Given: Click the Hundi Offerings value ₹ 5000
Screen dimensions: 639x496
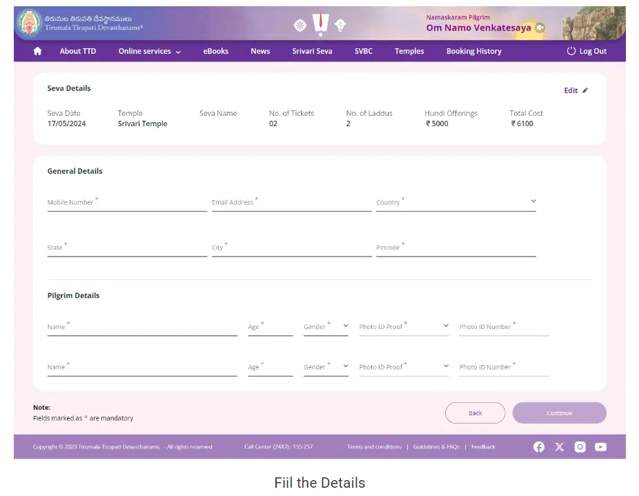Looking at the screenshot, I should [x=437, y=123].
